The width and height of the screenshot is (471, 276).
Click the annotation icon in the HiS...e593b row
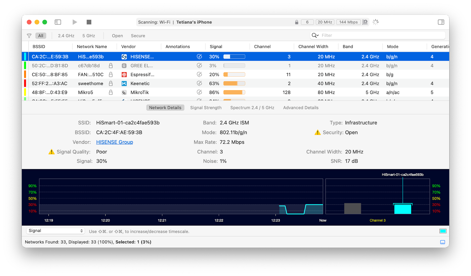199,57
